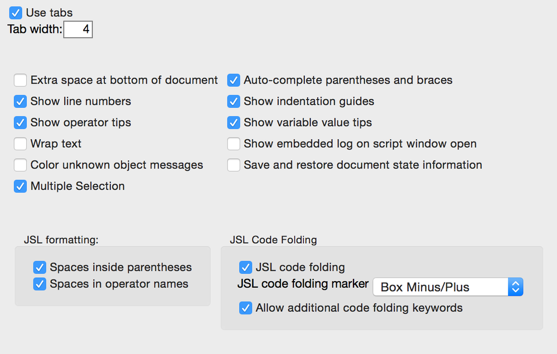Uncheck the Use tabs checkbox
557x354 pixels.
(16, 13)
